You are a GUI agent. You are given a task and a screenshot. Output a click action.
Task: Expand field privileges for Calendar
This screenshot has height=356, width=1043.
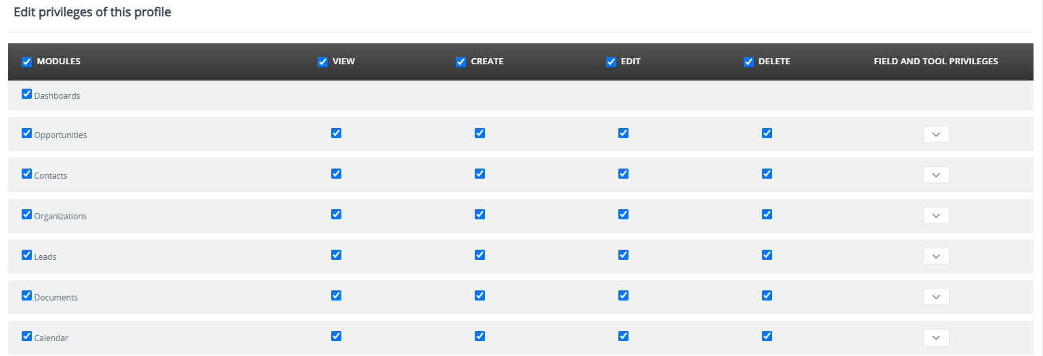pyautogui.click(x=936, y=338)
